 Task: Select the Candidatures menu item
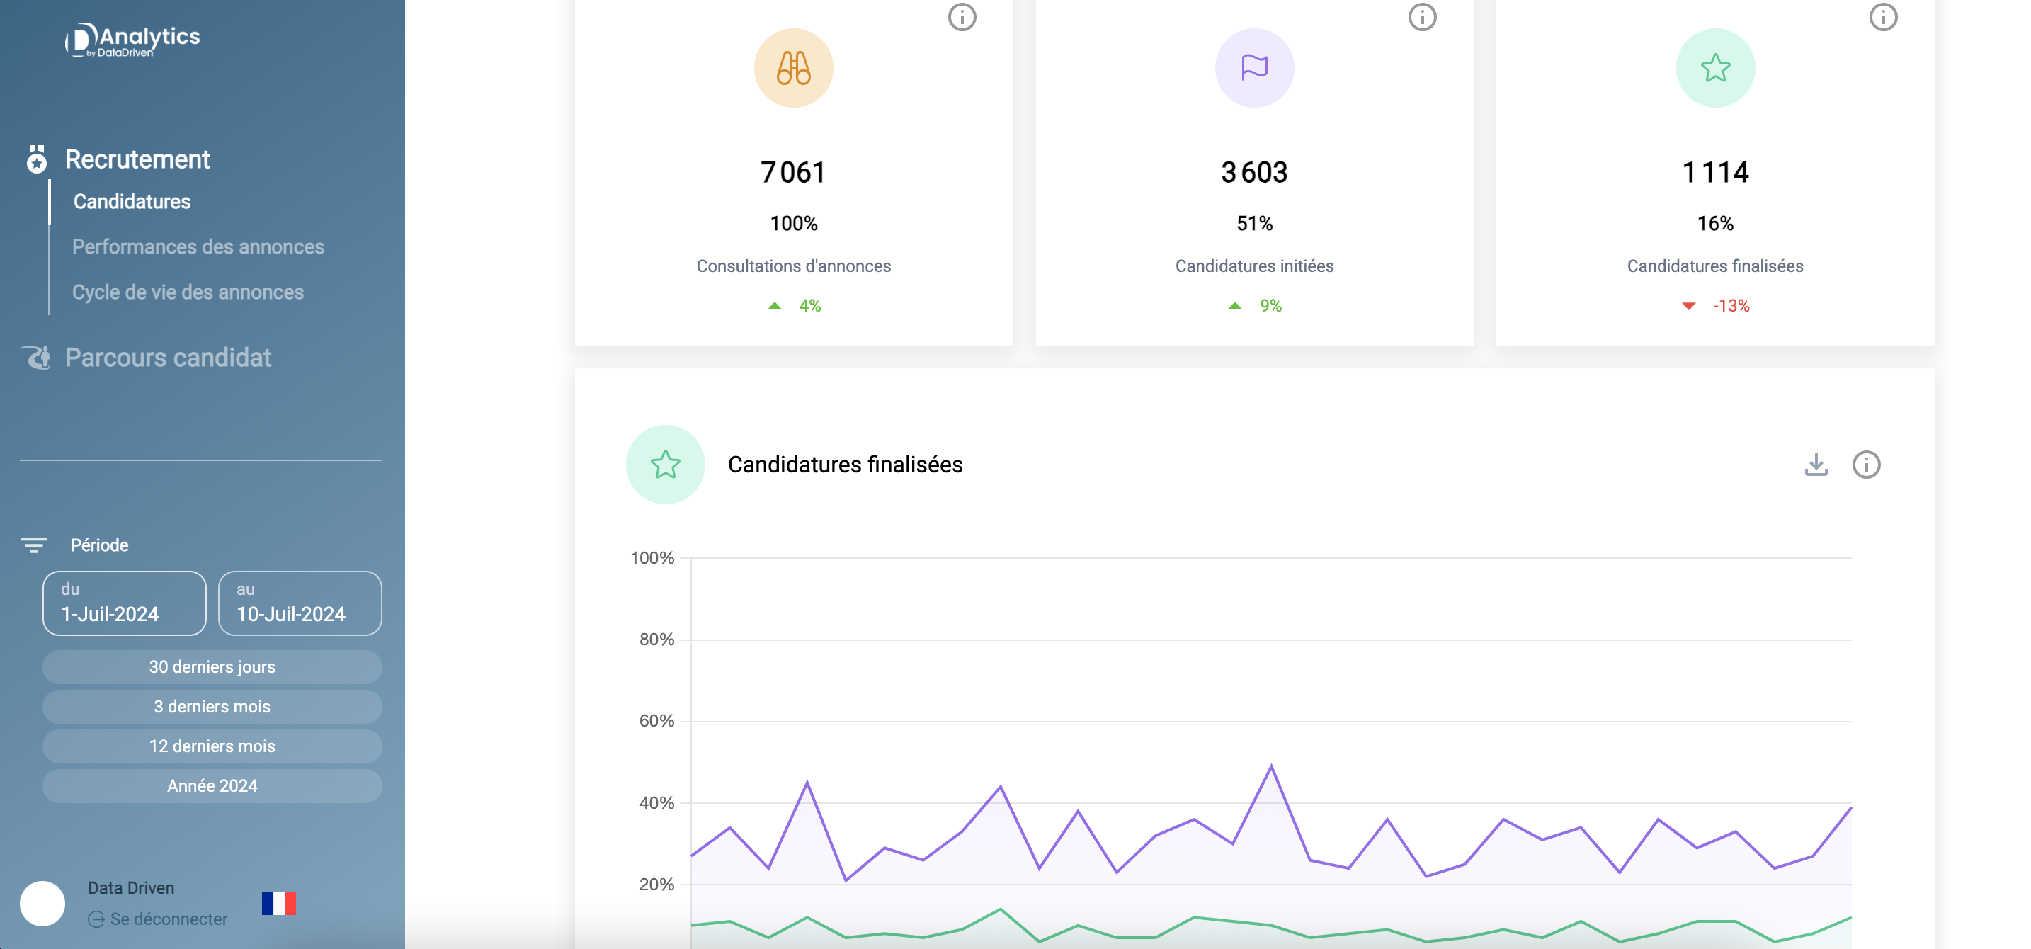pos(132,202)
